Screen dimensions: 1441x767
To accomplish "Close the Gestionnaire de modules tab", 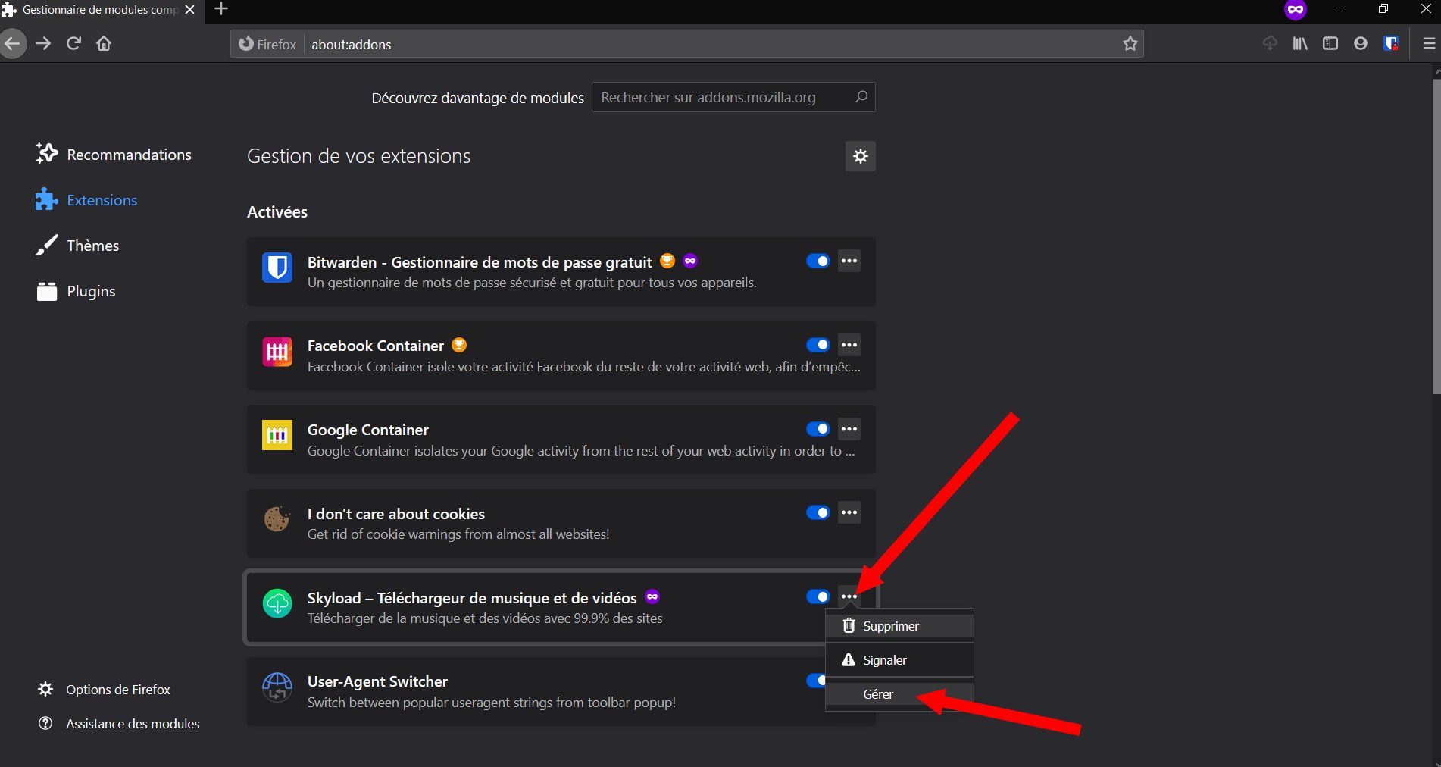I will point(190,10).
